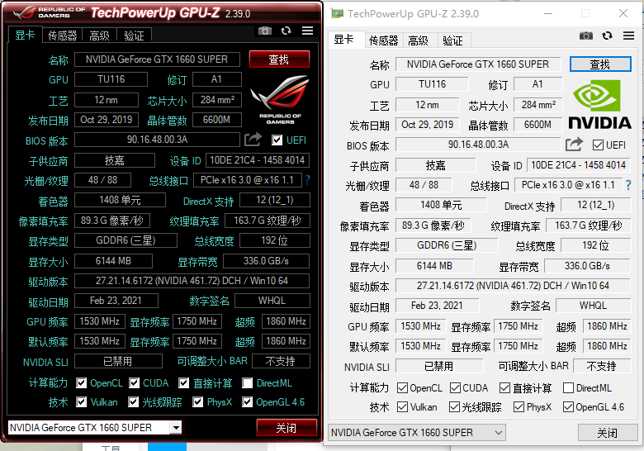Click the NVIDIA logo in white window
Viewport: 644px width, 451px height.
point(599,104)
